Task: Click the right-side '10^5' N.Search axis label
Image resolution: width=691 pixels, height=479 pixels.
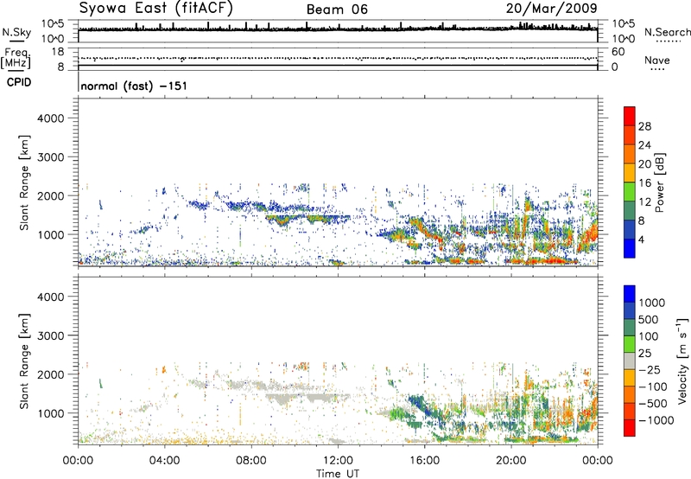Action: 623,24
